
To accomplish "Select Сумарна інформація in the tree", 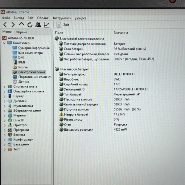I will (31, 48).
